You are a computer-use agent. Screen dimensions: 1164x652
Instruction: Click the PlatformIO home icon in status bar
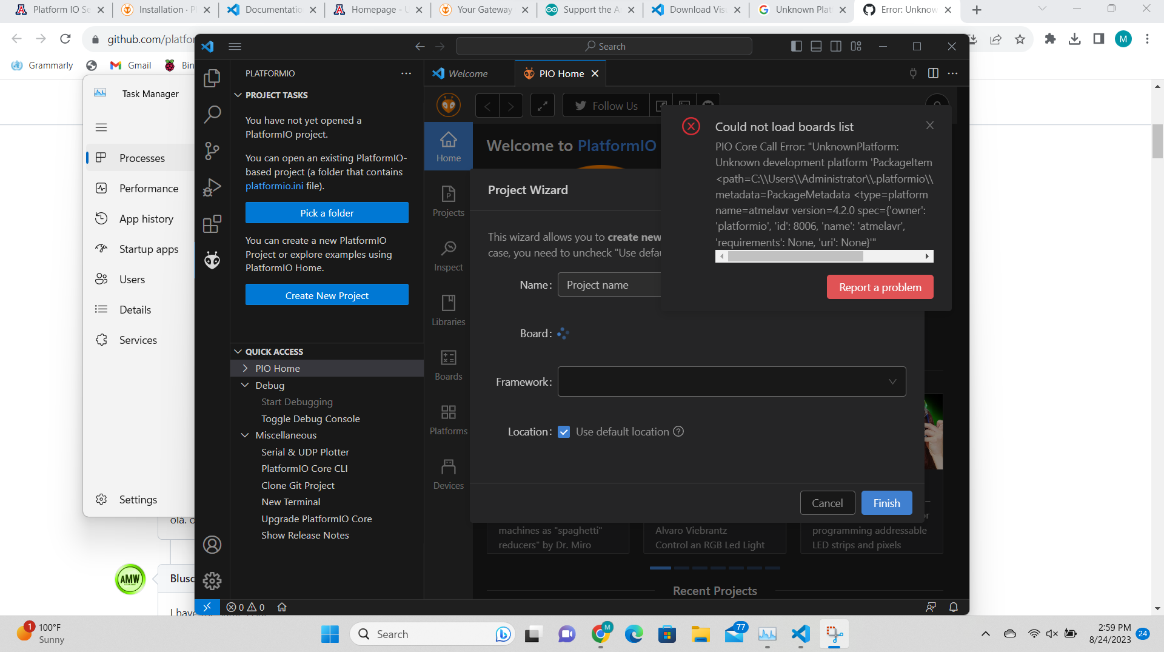pos(282,607)
